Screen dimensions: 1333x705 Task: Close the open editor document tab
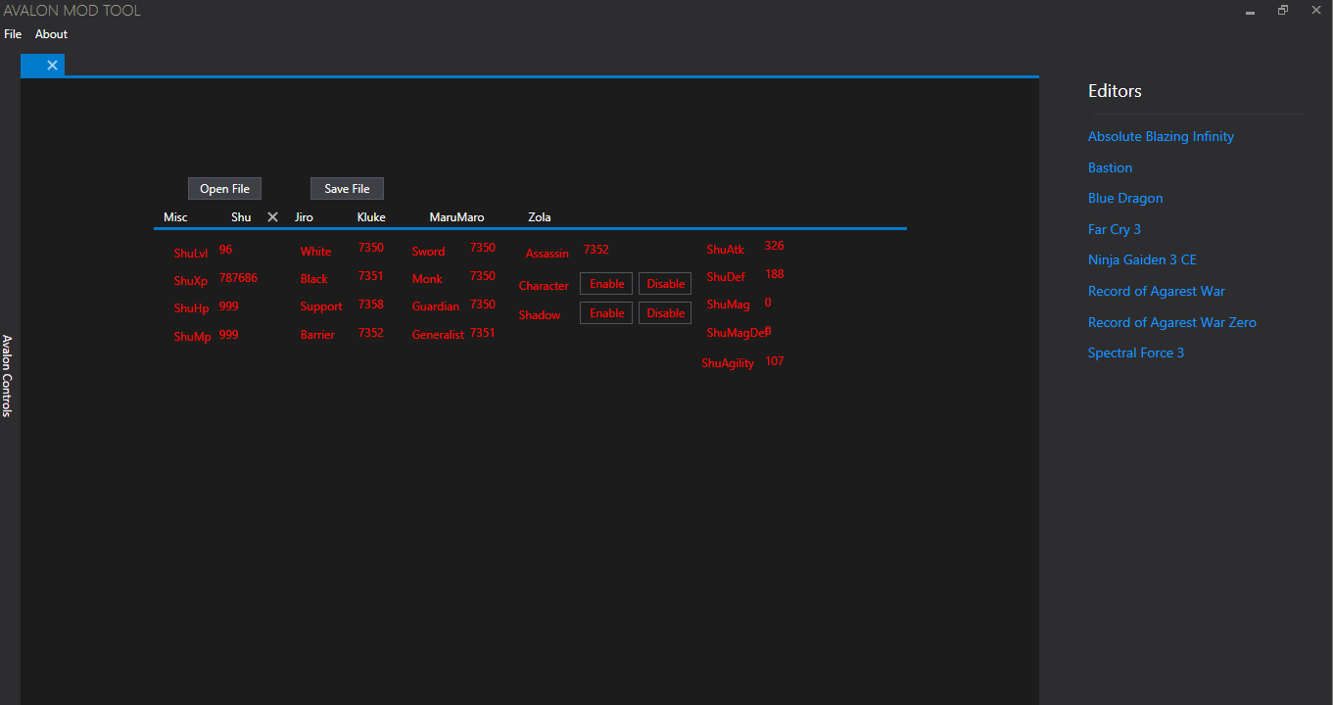[52, 66]
